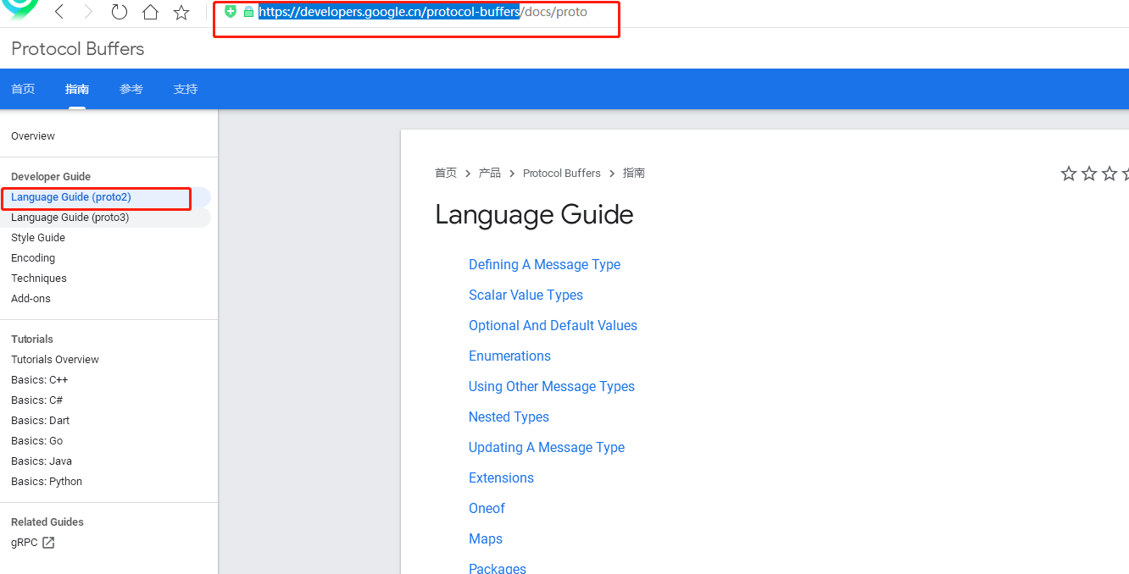The image size is (1129, 574).
Task: Click the address bar URL field
Action: [x=422, y=12]
